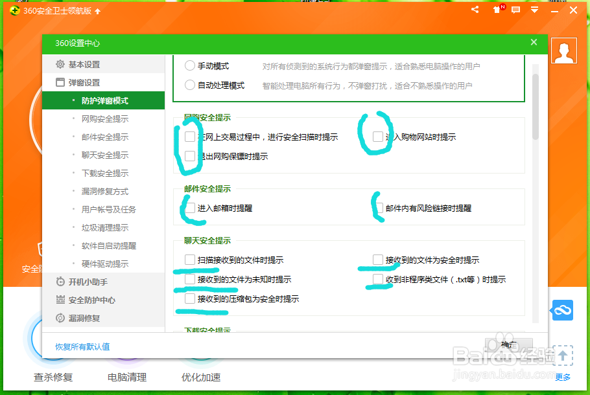
Task: Click the user avatar login icon
Action: point(563,51)
